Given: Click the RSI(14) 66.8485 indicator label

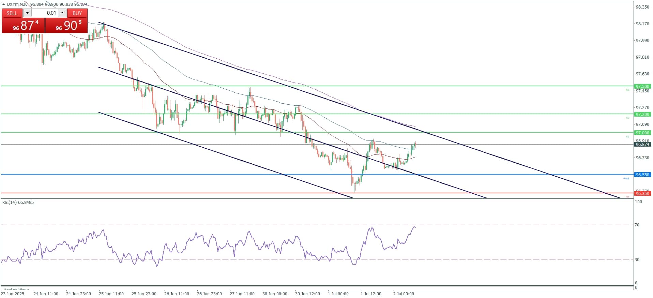Looking at the screenshot, I should click(x=18, y=202).
